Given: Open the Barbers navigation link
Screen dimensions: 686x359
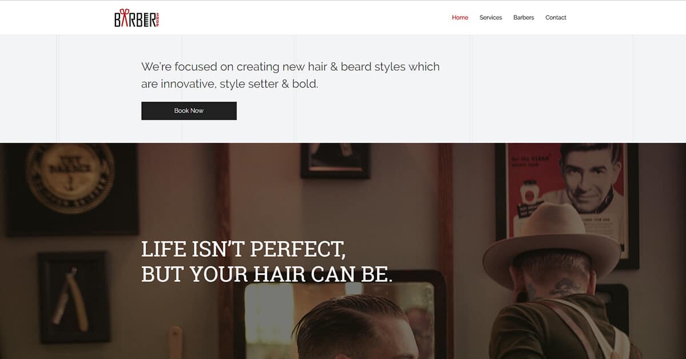Looking at the screenshot, I should tap(524, 18).
